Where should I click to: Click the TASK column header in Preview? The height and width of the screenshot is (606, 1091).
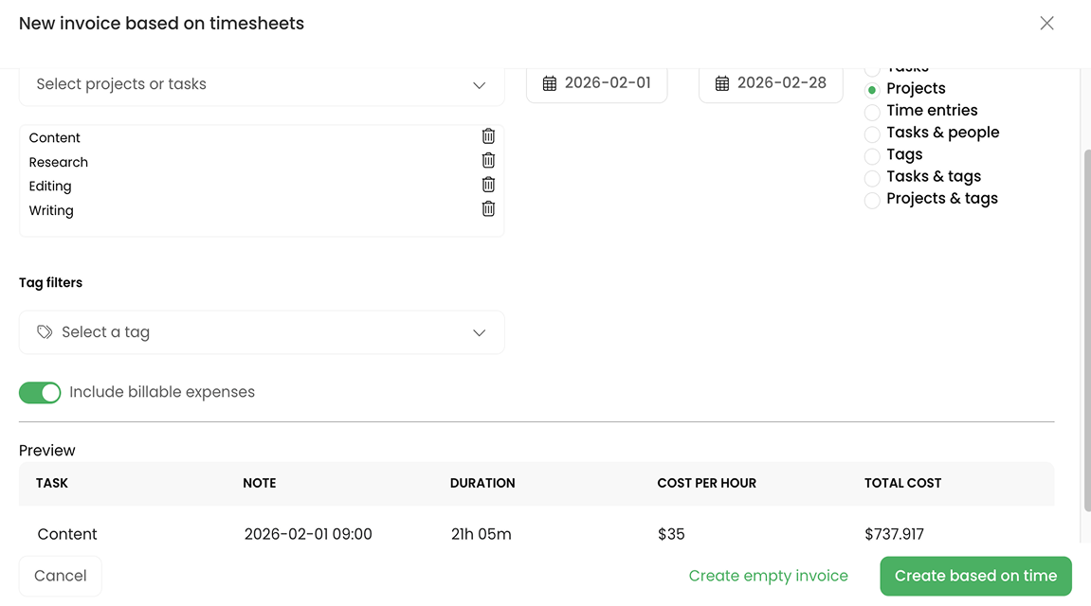(x=52, y=483)
